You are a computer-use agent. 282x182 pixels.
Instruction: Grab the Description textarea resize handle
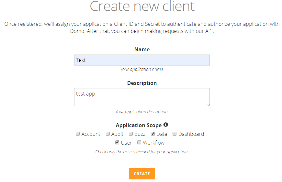208,104
